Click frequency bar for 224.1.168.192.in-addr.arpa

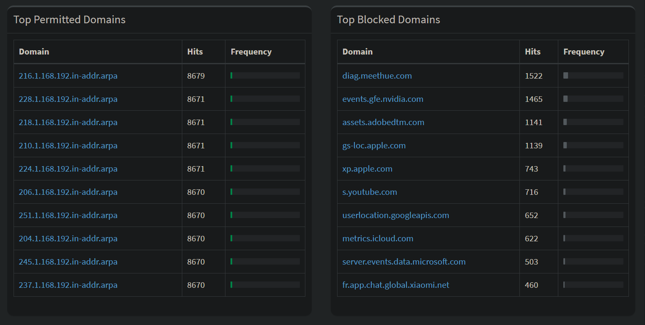tap(265, 168)
